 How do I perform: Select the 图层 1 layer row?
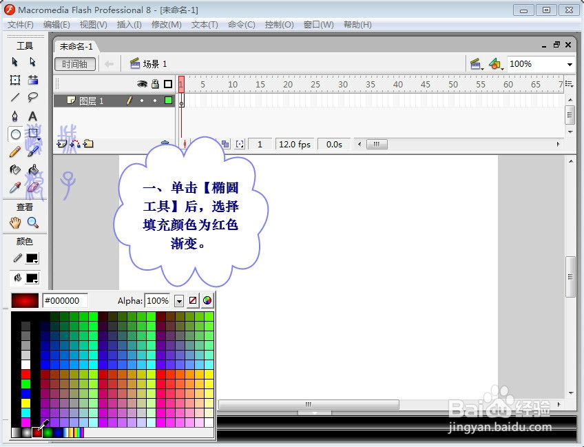pos(114,101)
